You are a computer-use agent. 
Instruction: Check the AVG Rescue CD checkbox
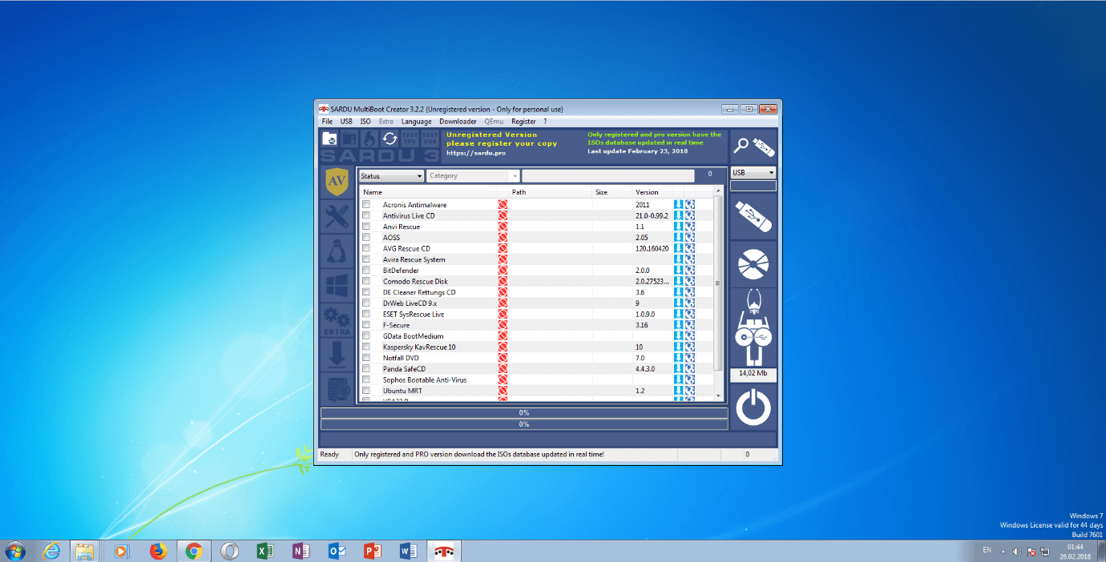(x=366, y=249)
